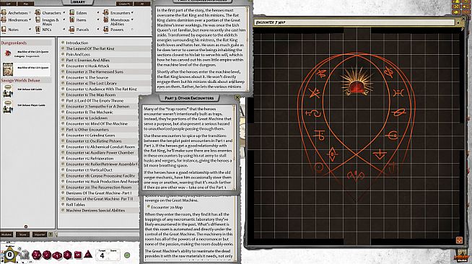Open the Modules button
Image resolution: width=472 pixels, height=264 pixels.
(6, 234)
